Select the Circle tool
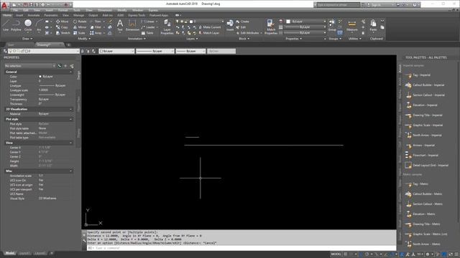 pos(28,25)
